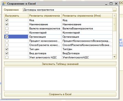Screen dimensions: 123x101
Task: Click the Выгружать column header
Action: click(x=16, y=16)
